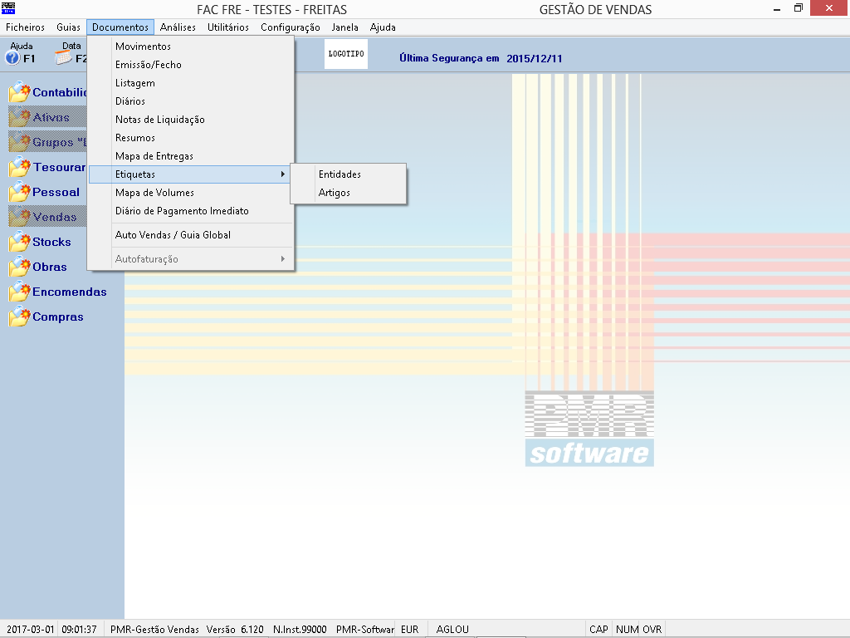Open the Análises menu
The image size is (850, 638).
click(178, 27)
